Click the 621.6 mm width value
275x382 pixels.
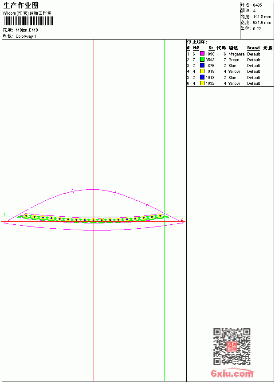click(262, 23)
